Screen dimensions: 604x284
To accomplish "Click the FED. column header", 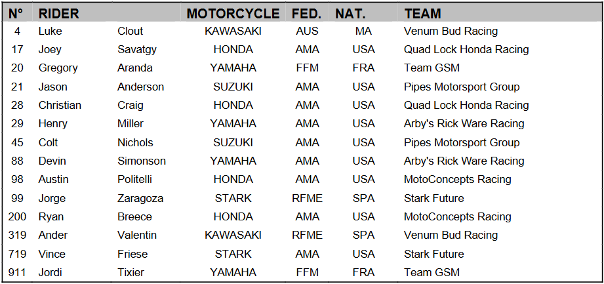I will click(x=307, y=13).
